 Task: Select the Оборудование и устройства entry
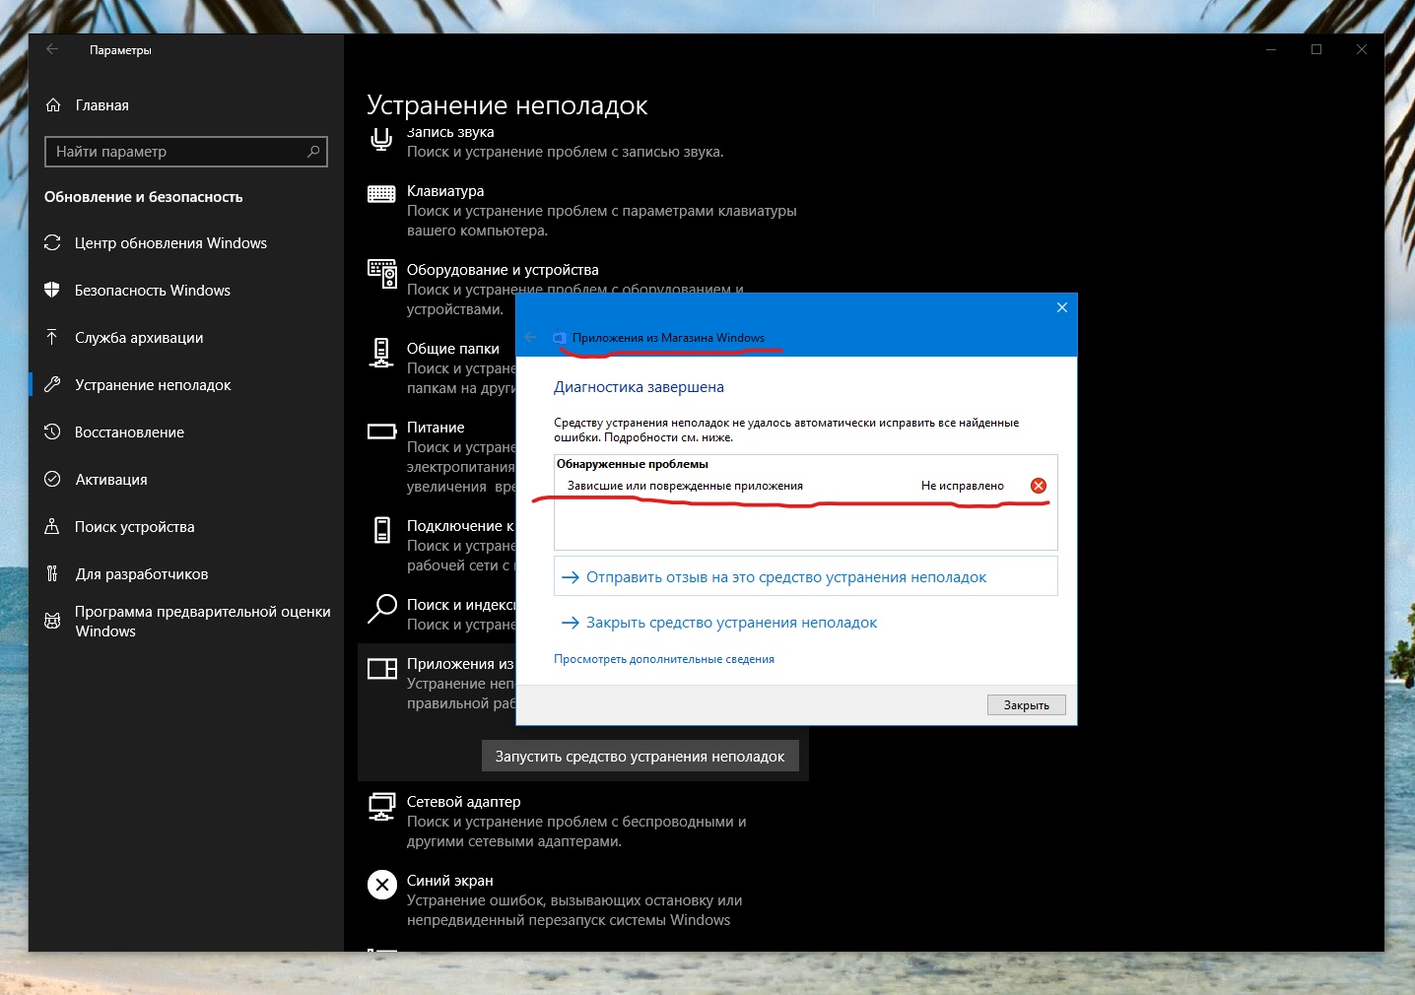(583, 289)
